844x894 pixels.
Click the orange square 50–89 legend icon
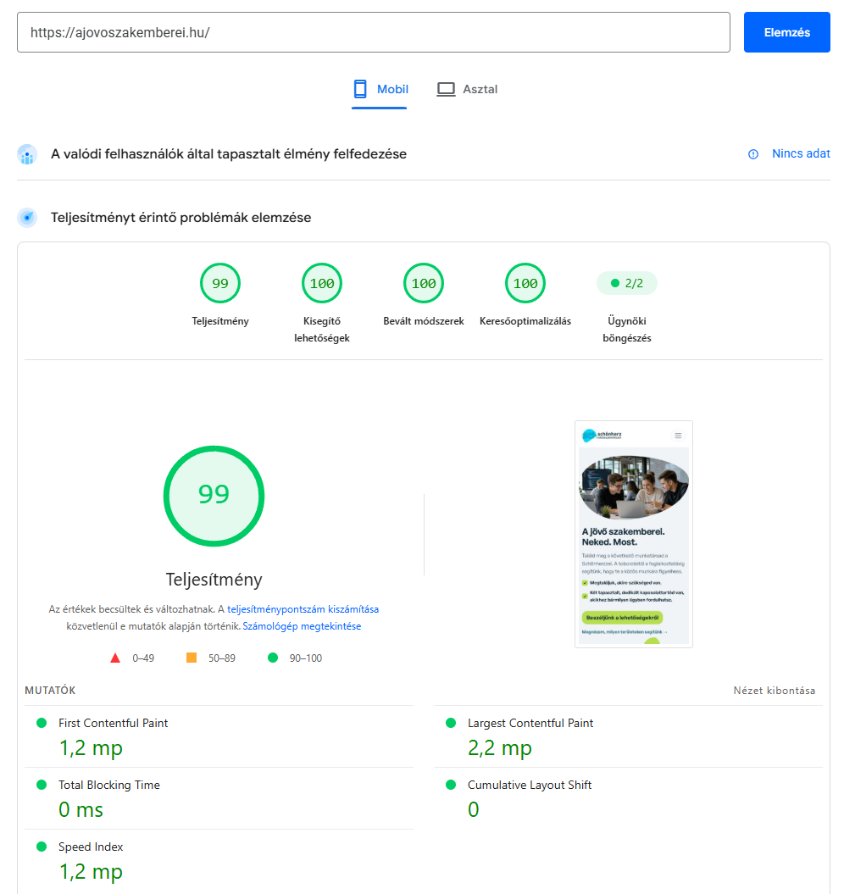192,658
